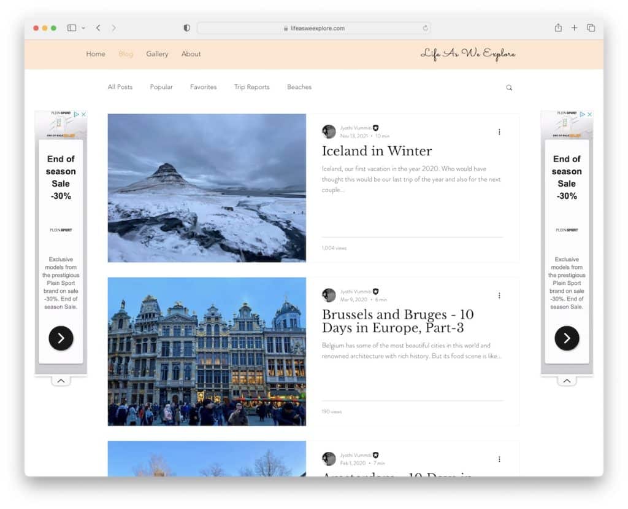
Task: Close the right ad with X icon
Action: pyautogui.click(x=589, y=114)
